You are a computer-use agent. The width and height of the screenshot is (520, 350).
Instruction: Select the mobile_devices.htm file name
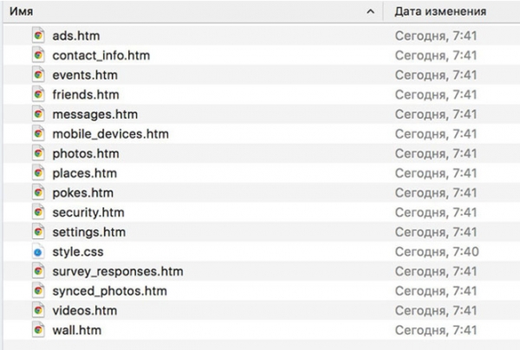pos(110,134)
